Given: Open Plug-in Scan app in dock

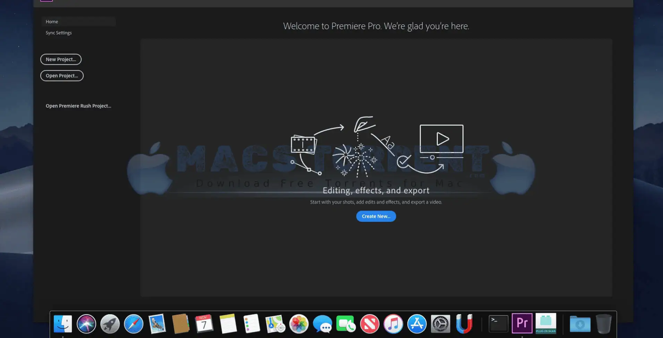Looking at the screenshot, I should tap(546, 323).
